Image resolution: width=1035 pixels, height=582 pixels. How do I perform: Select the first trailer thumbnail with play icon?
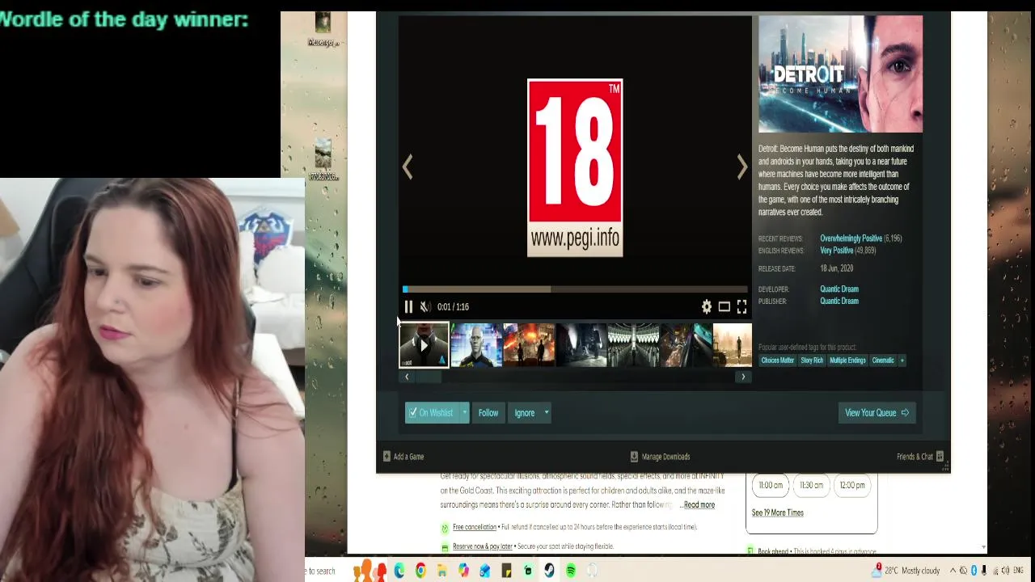click(424, 345)
